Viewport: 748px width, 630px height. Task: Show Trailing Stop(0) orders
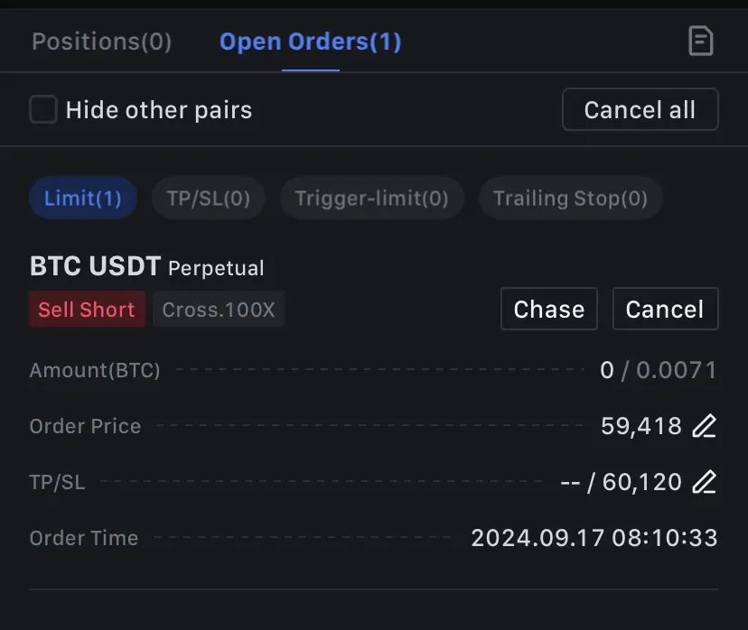(571, 199)
